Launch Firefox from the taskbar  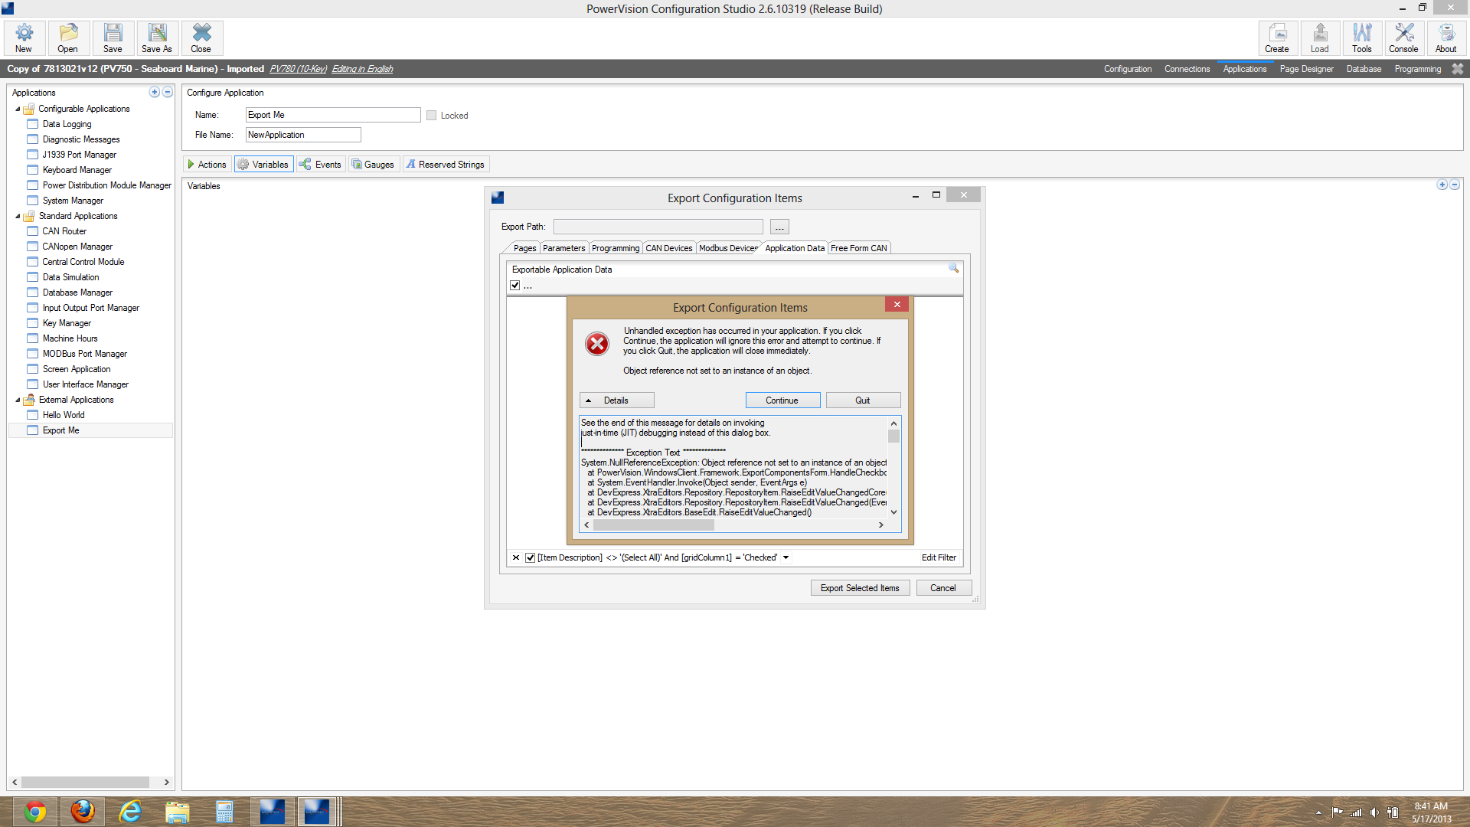click(83, 812)
